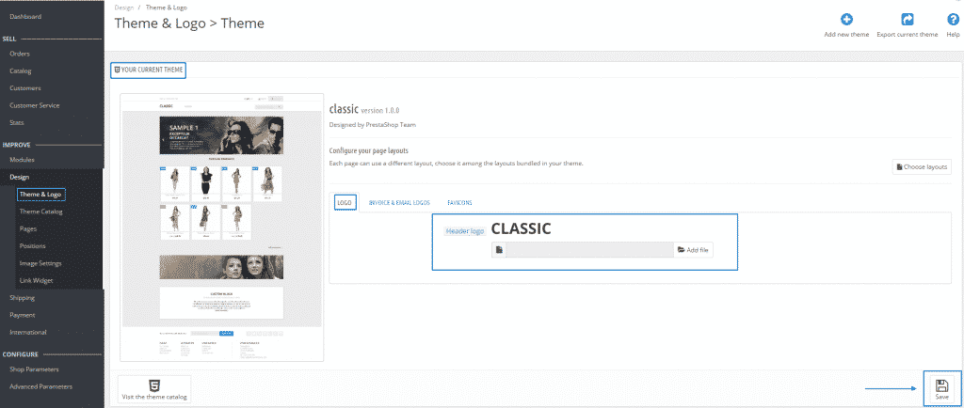Open International in the sidebar
This screenshot has height=408, width=964.
tap(27, 332)
